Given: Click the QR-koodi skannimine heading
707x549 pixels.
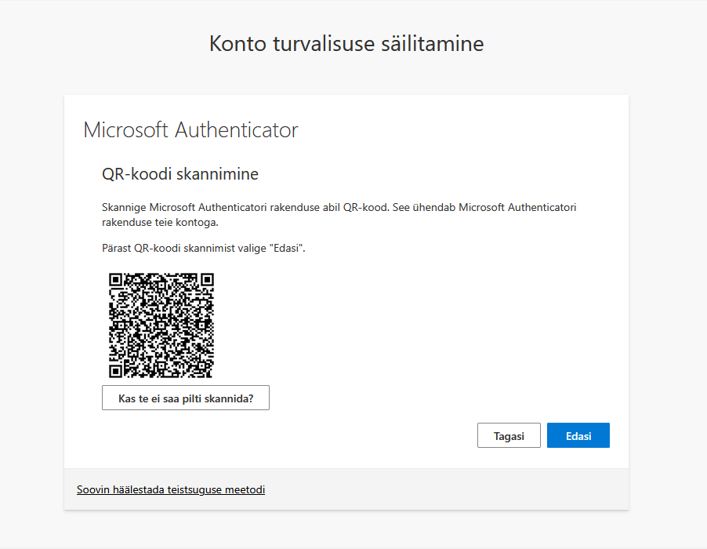Looking at the screenshot, I should [179, 173].
